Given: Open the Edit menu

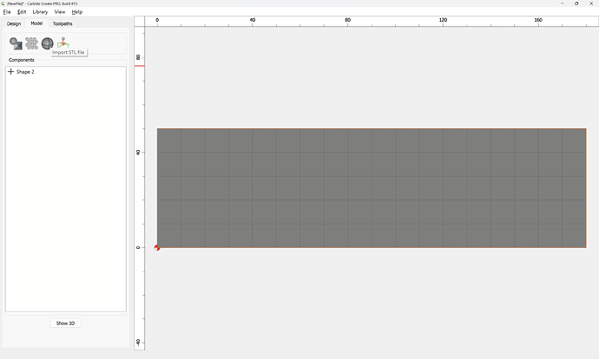Looking at the screenshot, I should click(x=22, y=12).
